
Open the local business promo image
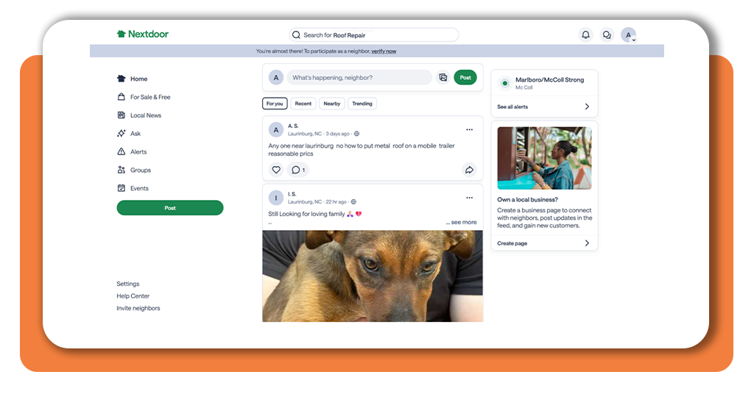(544, 158)
